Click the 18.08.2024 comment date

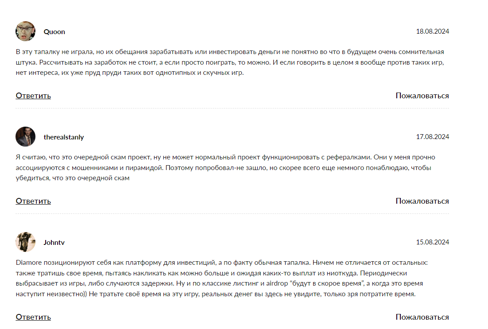click(x=432, y=31)
